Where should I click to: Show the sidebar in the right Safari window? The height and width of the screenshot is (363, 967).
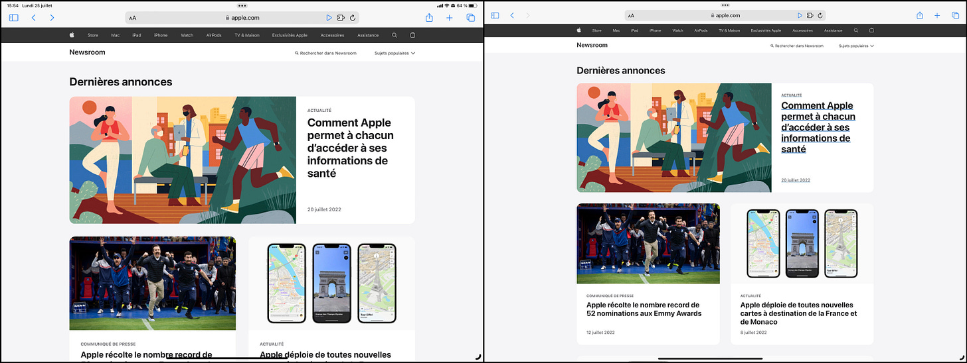495,15
